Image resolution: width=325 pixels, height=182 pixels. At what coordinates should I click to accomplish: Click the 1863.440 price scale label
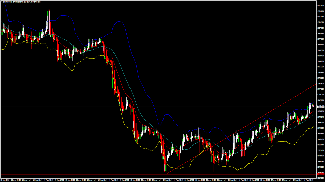point(321,44)
